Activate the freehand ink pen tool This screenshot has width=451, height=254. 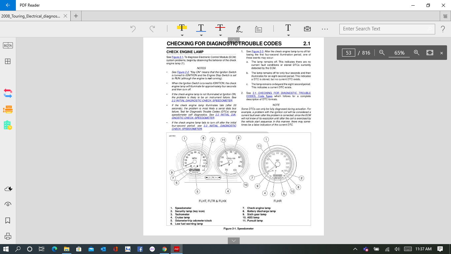coord(239,29)
